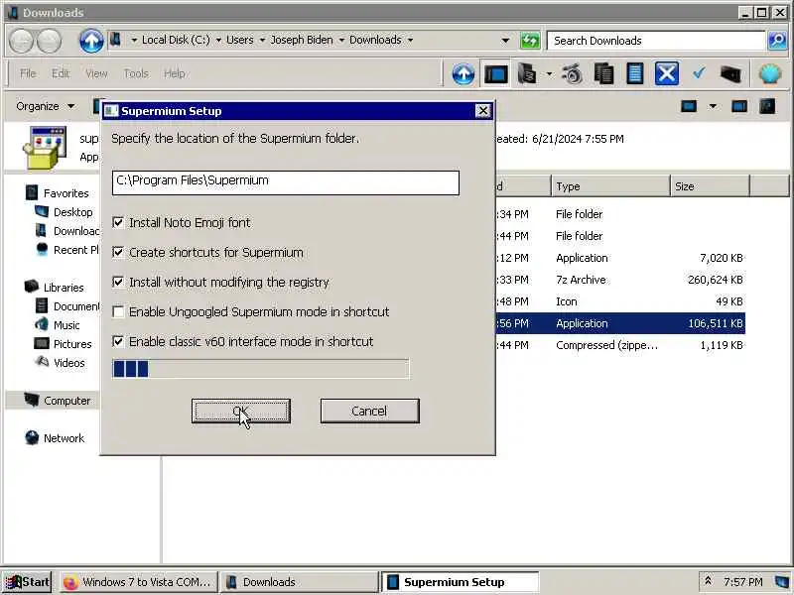Click the show hidden tray icons arrow
The height and width of the screenshot is (595, 794).
point(708,581)
